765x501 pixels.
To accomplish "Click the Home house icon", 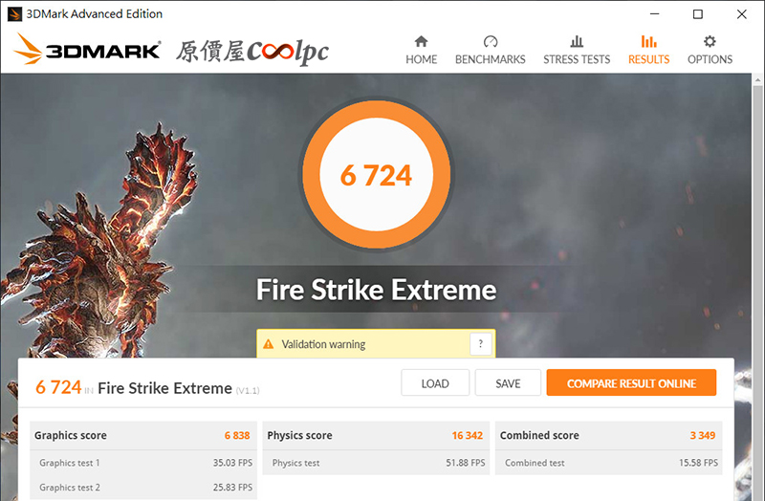I will click(421, 41).
